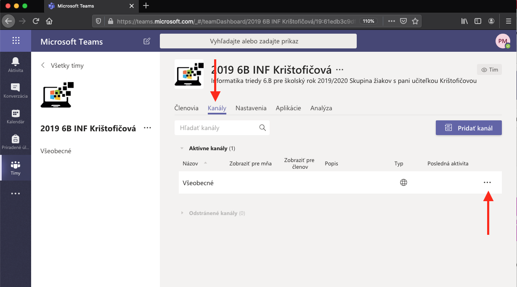Collapse the Aktívne kanály section
The height and width of the screenshot is (287, 517).
click(182, 149)
